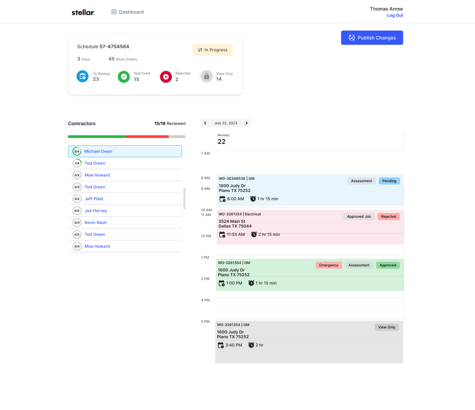The height and width of the screenshot is (410, 475).
Task: Go to previous date with left chevron
Action: point(205,123)
